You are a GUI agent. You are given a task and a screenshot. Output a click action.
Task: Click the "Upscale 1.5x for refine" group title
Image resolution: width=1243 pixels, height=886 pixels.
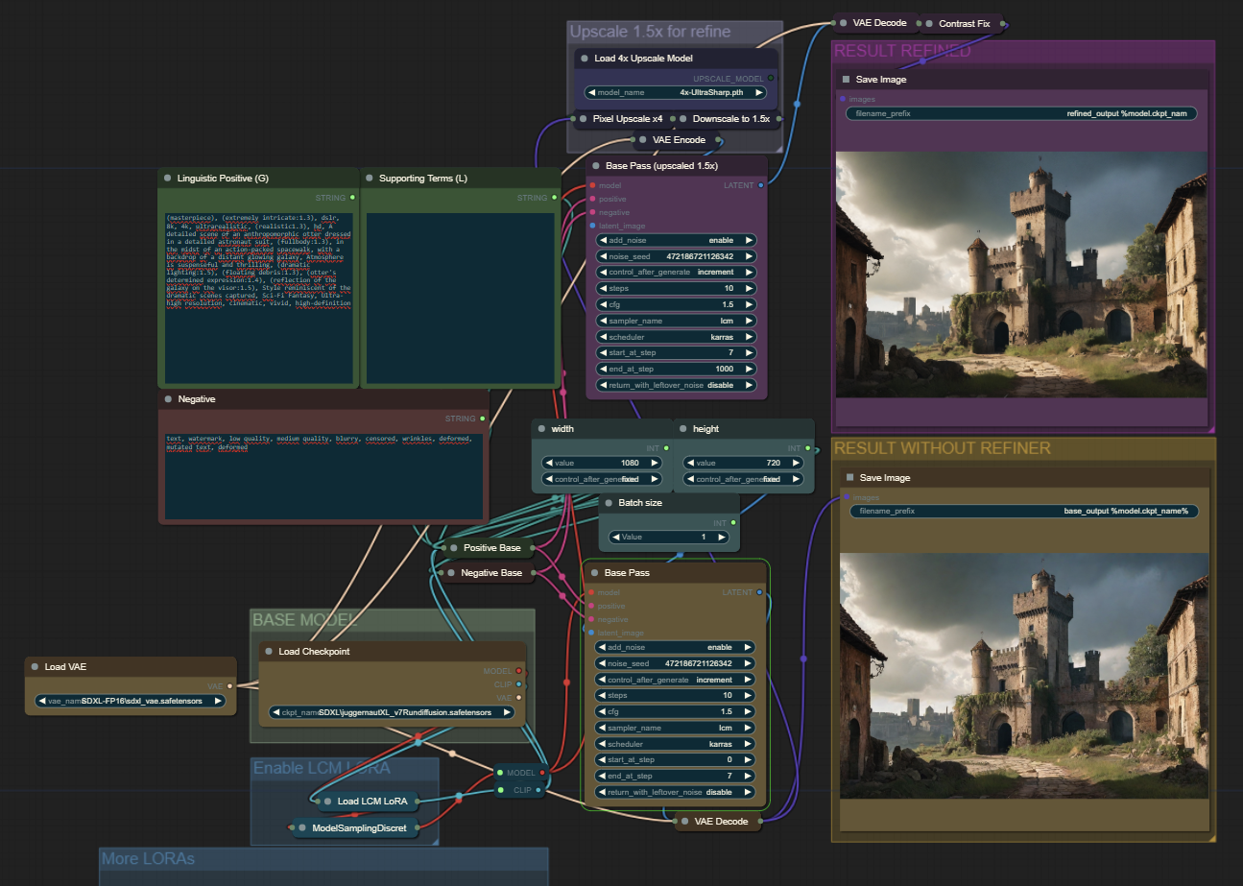[650, 32]
